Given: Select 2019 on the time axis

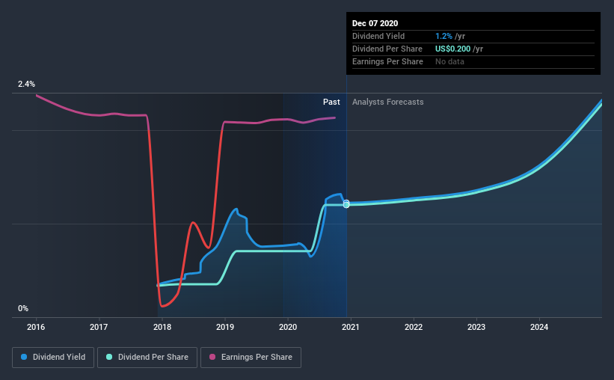Looking at the screenshot, I should 225,327.
